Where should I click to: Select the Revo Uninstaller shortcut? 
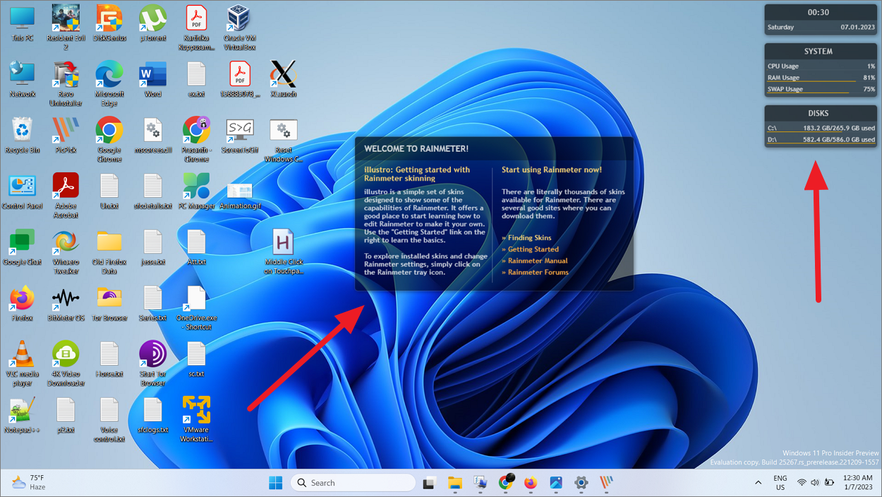[x=66, y=84]
